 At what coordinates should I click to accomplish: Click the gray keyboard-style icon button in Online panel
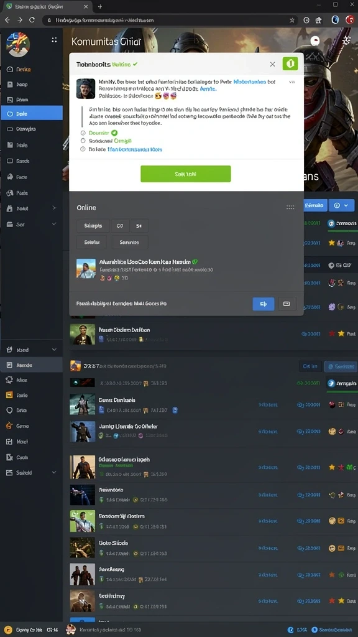287,304
